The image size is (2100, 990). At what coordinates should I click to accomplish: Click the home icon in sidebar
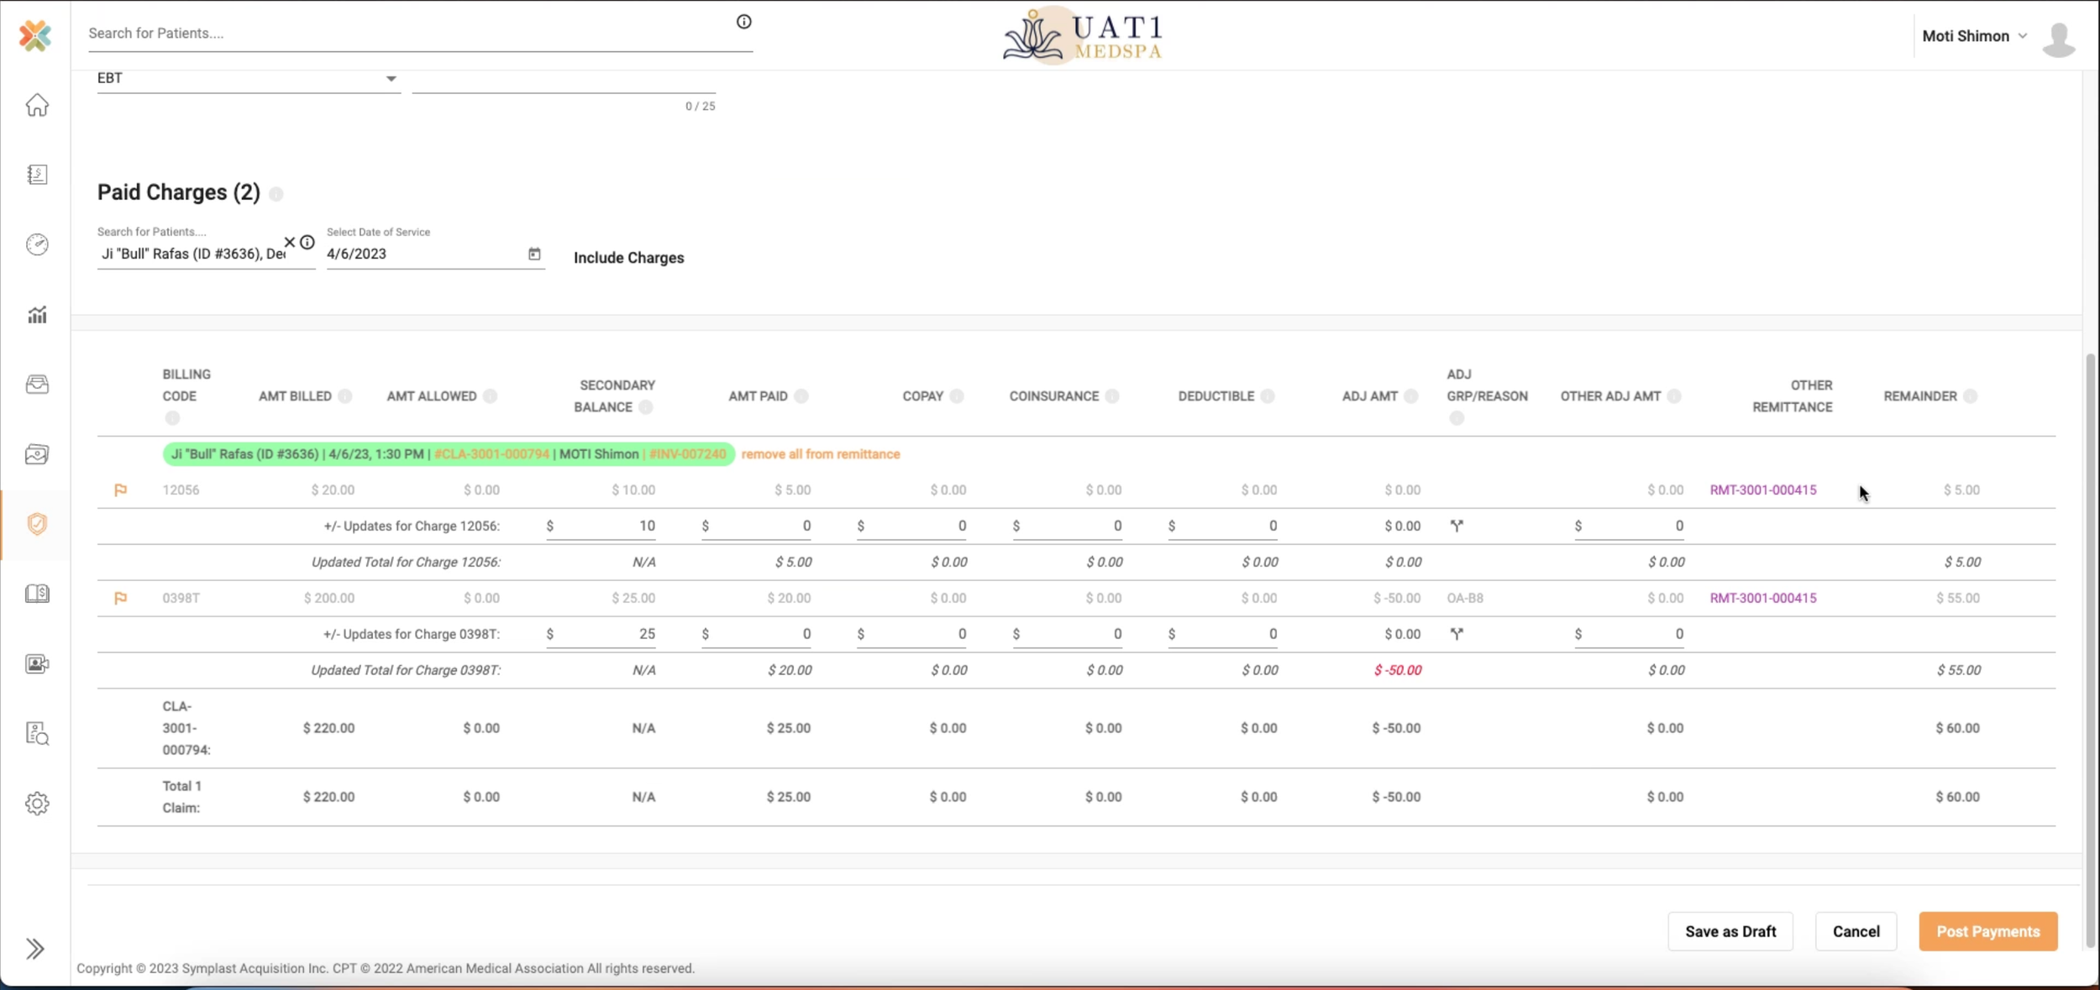coord(37,105)
